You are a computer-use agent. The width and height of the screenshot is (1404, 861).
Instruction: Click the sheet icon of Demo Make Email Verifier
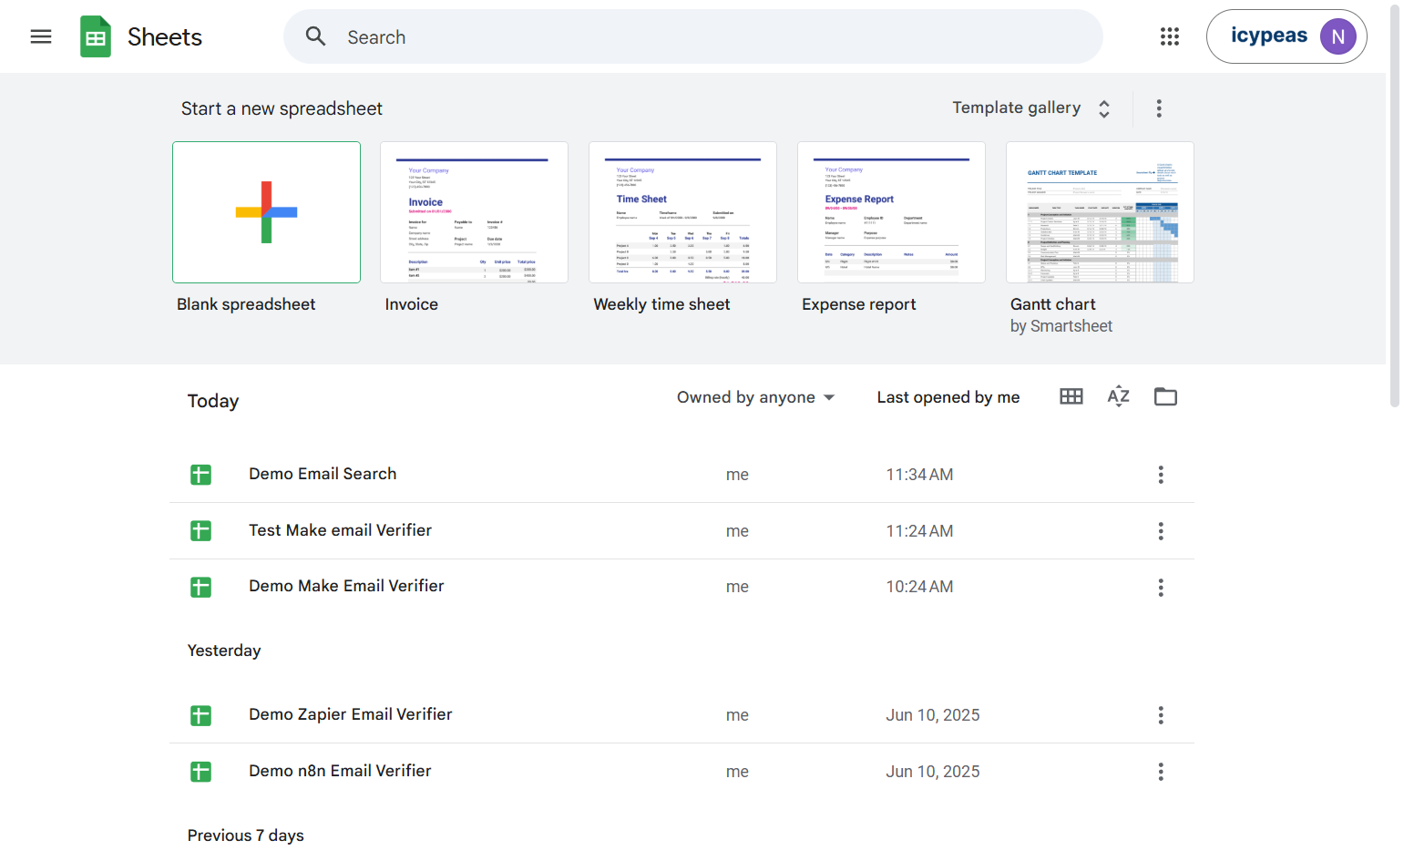(x=200, y=588)
